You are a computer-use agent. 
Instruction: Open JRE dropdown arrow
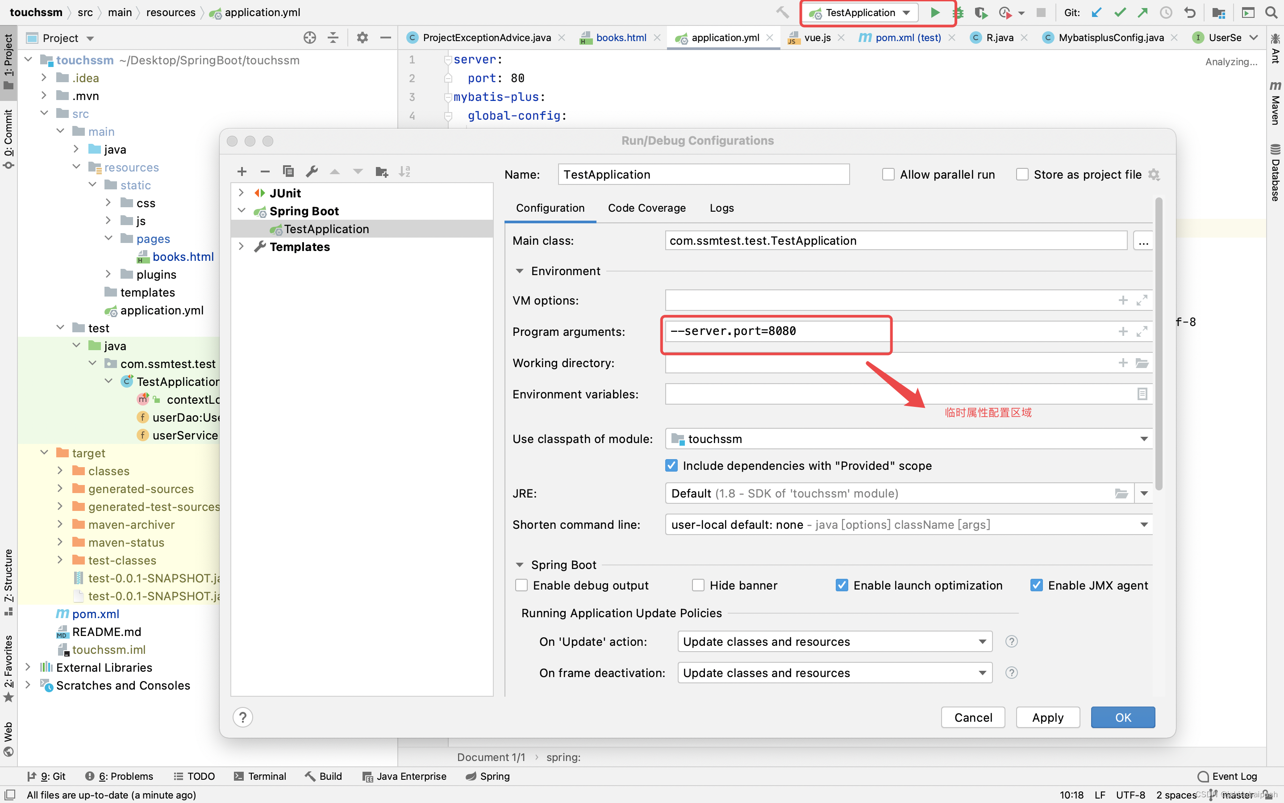(1144, 494)
